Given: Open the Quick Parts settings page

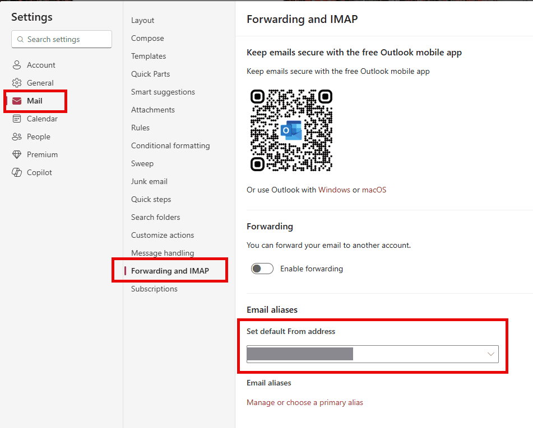Looking at the screenshot, I should point(151,74).
